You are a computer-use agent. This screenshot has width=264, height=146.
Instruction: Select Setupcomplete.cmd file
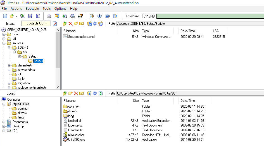click(81, 36)
